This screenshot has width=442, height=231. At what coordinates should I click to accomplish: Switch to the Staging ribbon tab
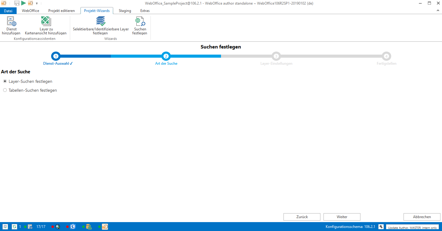tap(125, 10)
